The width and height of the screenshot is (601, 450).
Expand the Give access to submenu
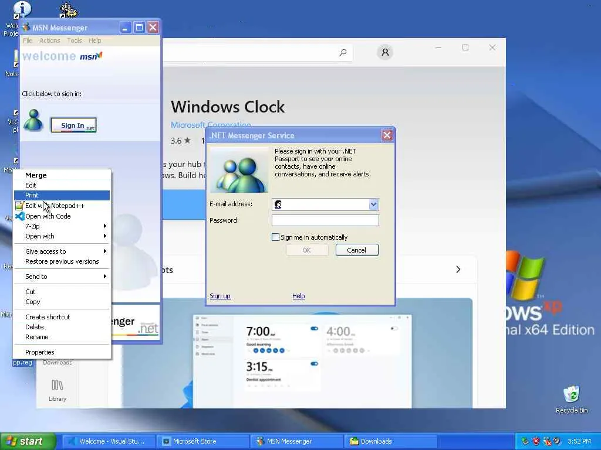[x=62, y=251]
